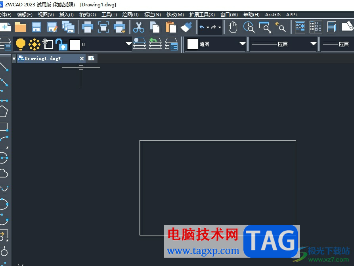The width and height of the screenshot is (354, 266).
Task: Expand the layer 0 dropdown list
Action: pyautogui.click(x=128, y=44)
